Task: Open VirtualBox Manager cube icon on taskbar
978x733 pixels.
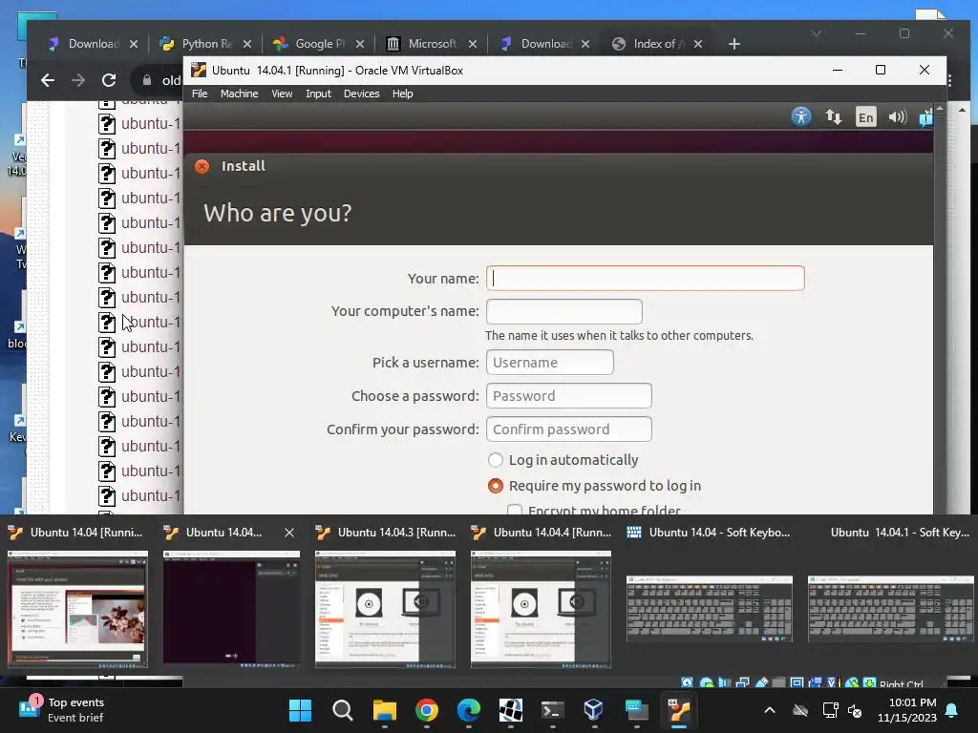Action: pos(594,710)
